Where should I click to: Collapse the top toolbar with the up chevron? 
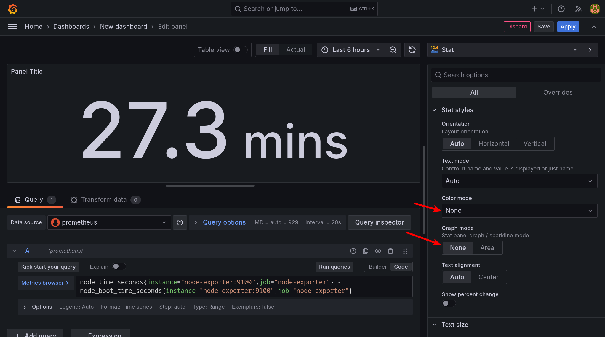[594, 27]
